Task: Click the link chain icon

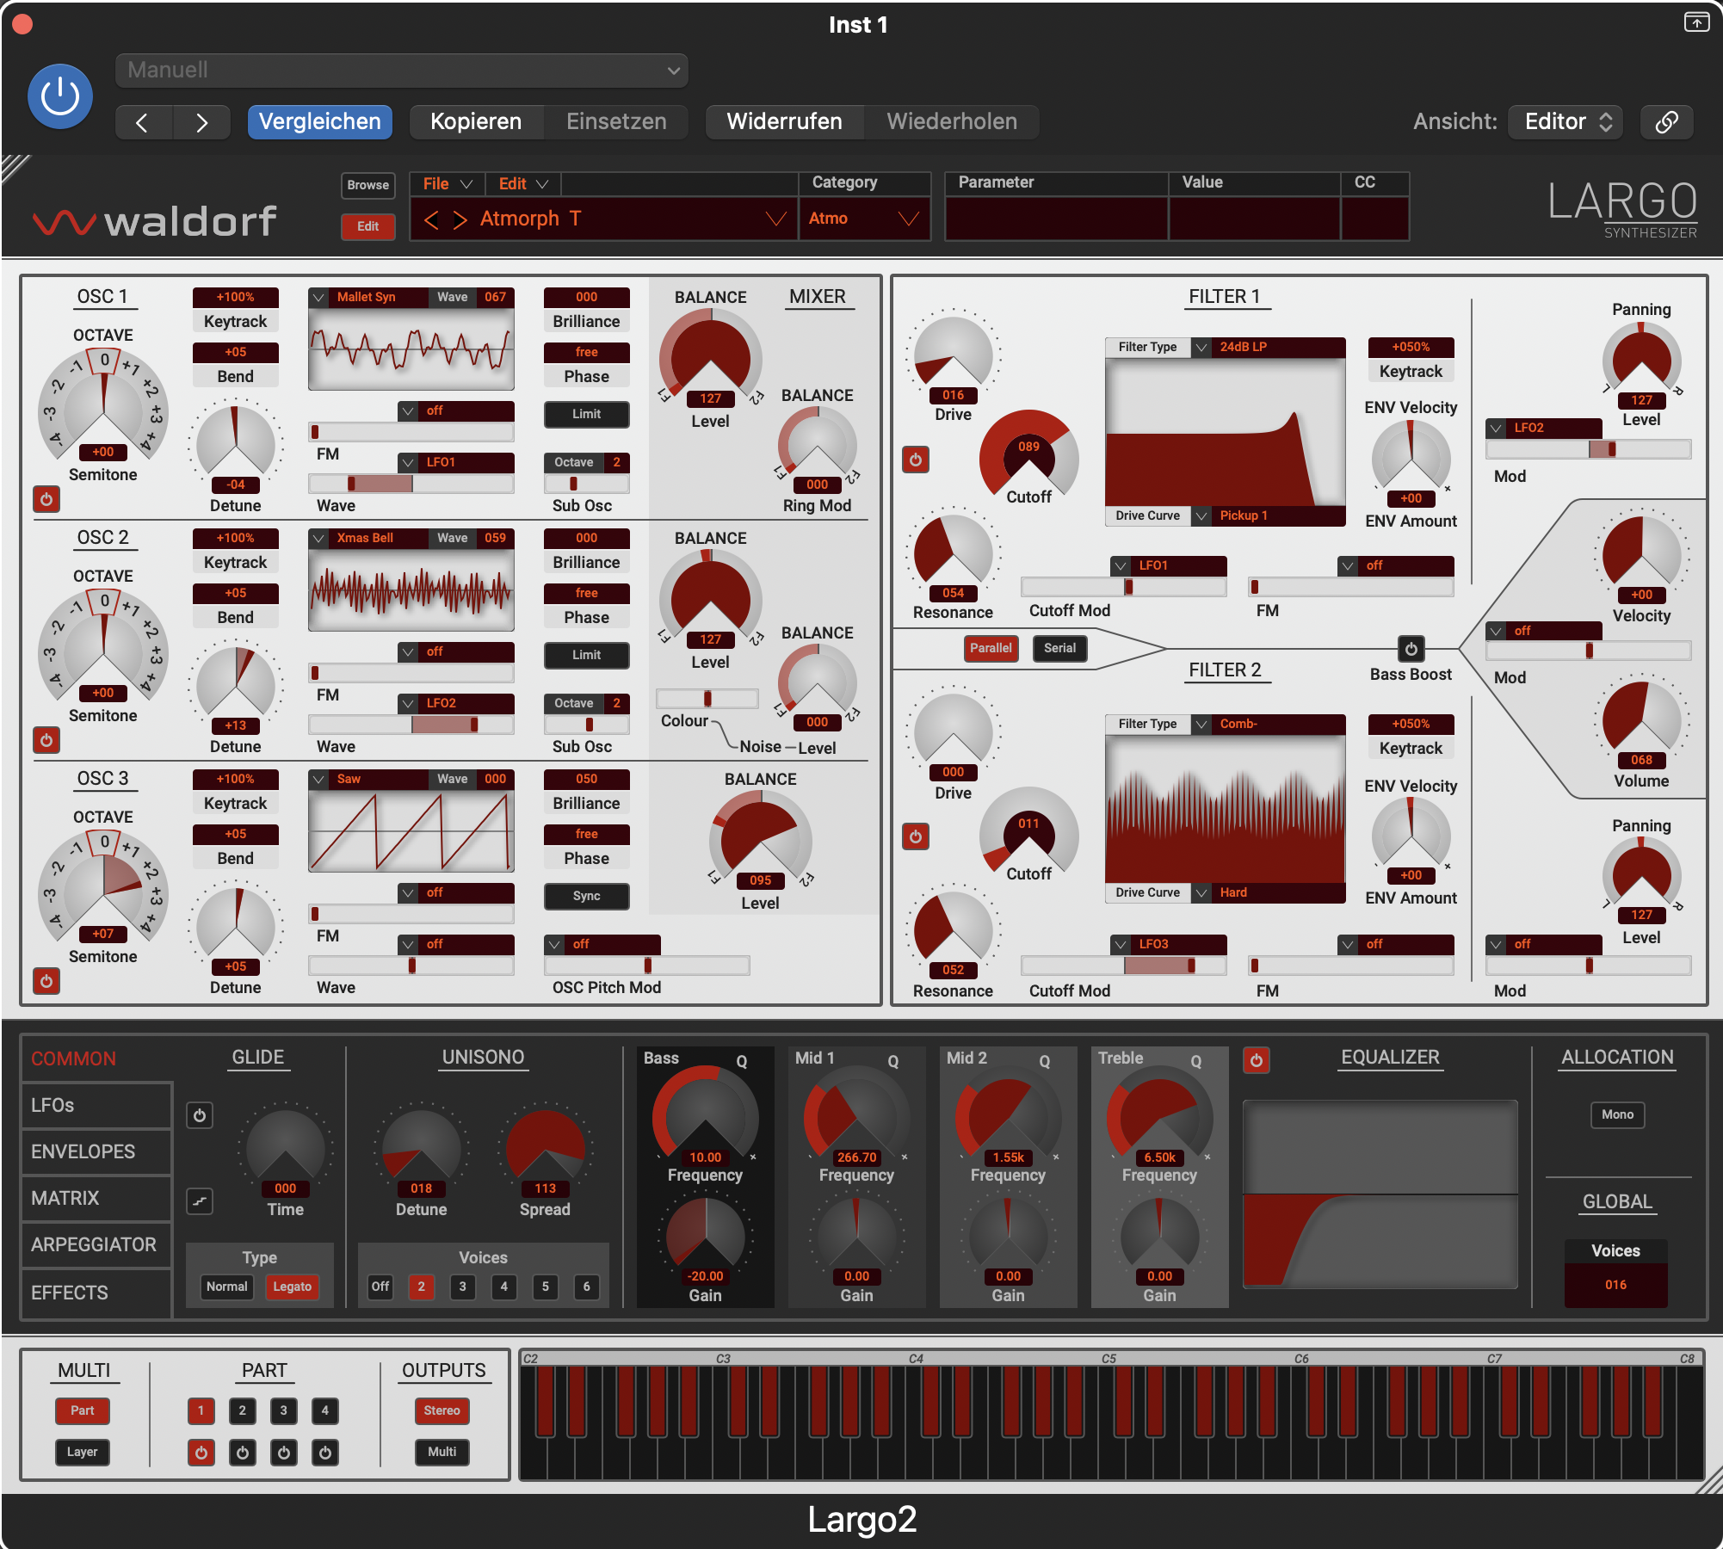Action: coord(1666,121)
